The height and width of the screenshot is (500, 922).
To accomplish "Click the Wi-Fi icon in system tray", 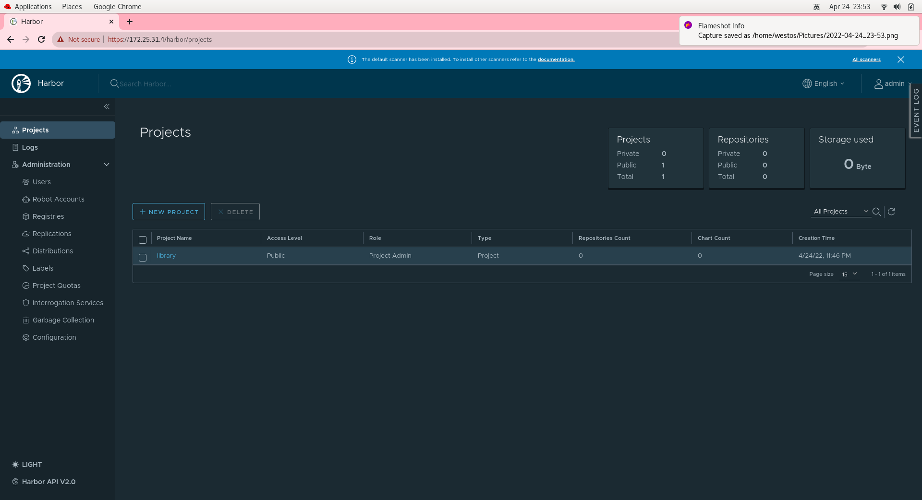I will [x=884, y=7].
